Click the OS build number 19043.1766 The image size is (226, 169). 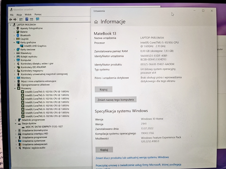tap(147, 133)
